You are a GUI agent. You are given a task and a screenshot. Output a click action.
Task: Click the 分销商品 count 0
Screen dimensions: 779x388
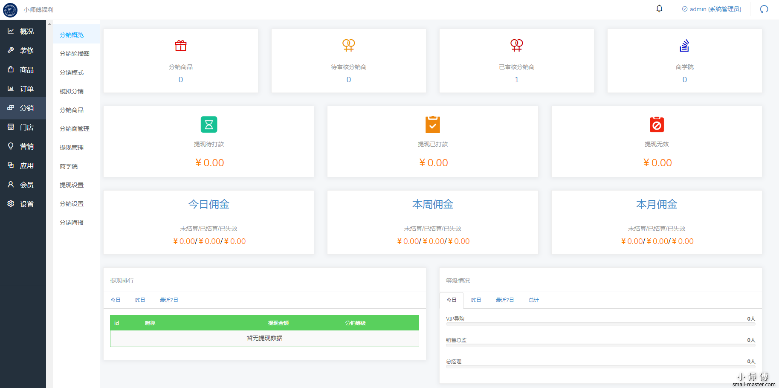click(x=181, y=80)
